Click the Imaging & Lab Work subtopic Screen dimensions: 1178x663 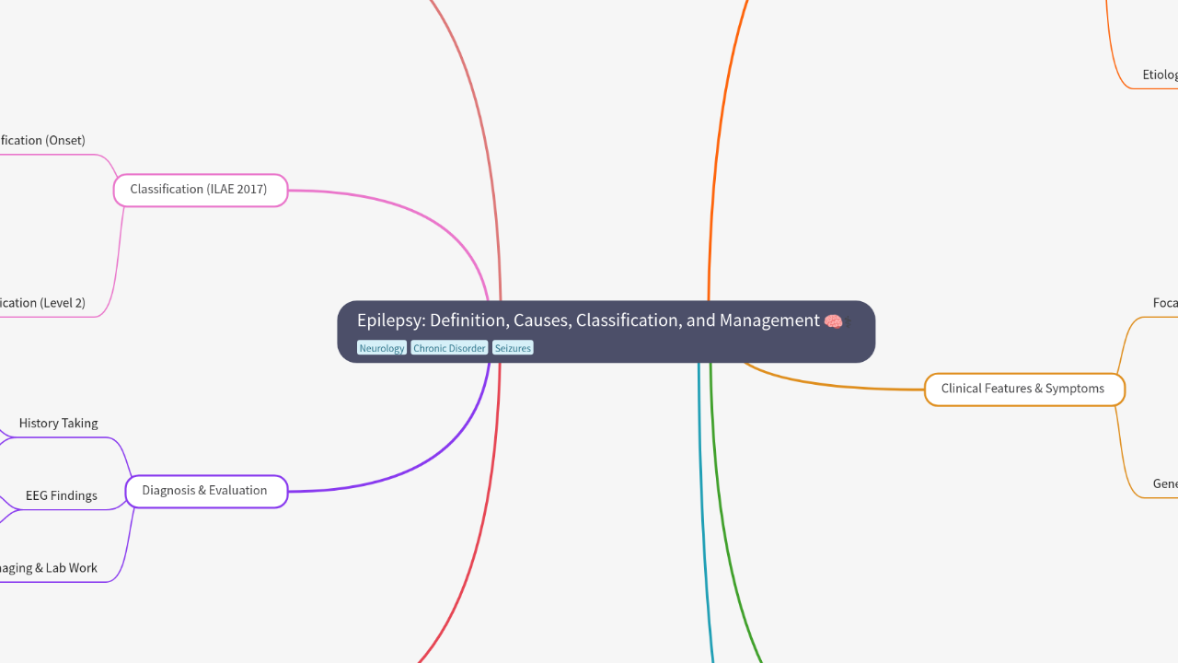click(49, 568)
